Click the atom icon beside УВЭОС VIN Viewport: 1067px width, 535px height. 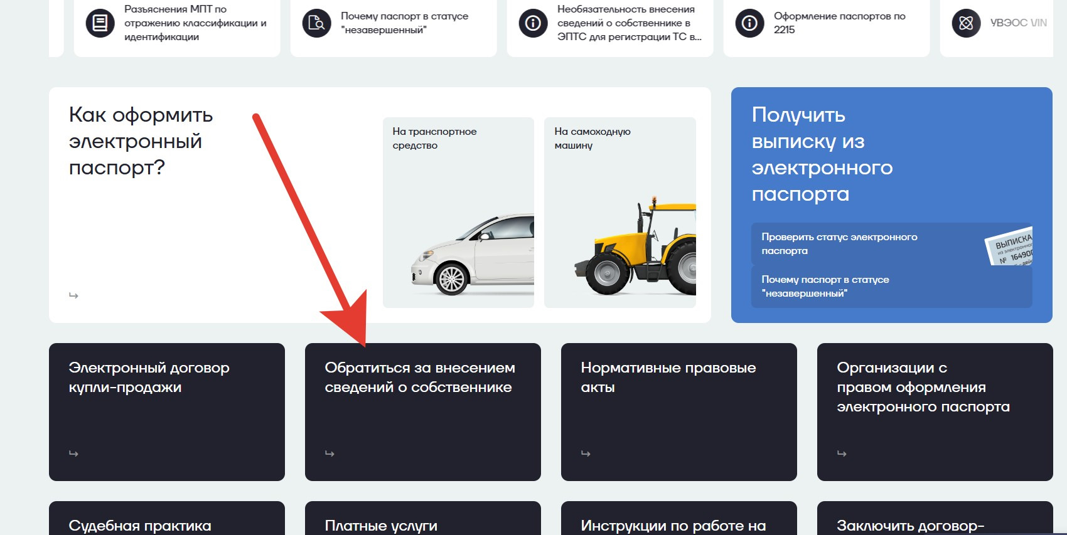tap(966, 23)
